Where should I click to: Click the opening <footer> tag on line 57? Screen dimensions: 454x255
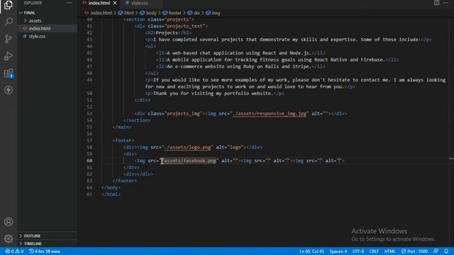[x=123, y=140]
